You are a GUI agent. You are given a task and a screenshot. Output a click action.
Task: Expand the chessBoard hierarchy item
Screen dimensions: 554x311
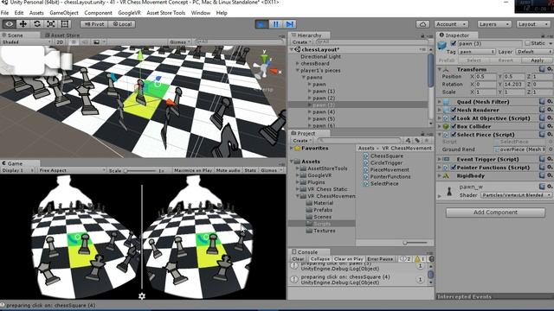pyautogui.click(x=298, y=63)
